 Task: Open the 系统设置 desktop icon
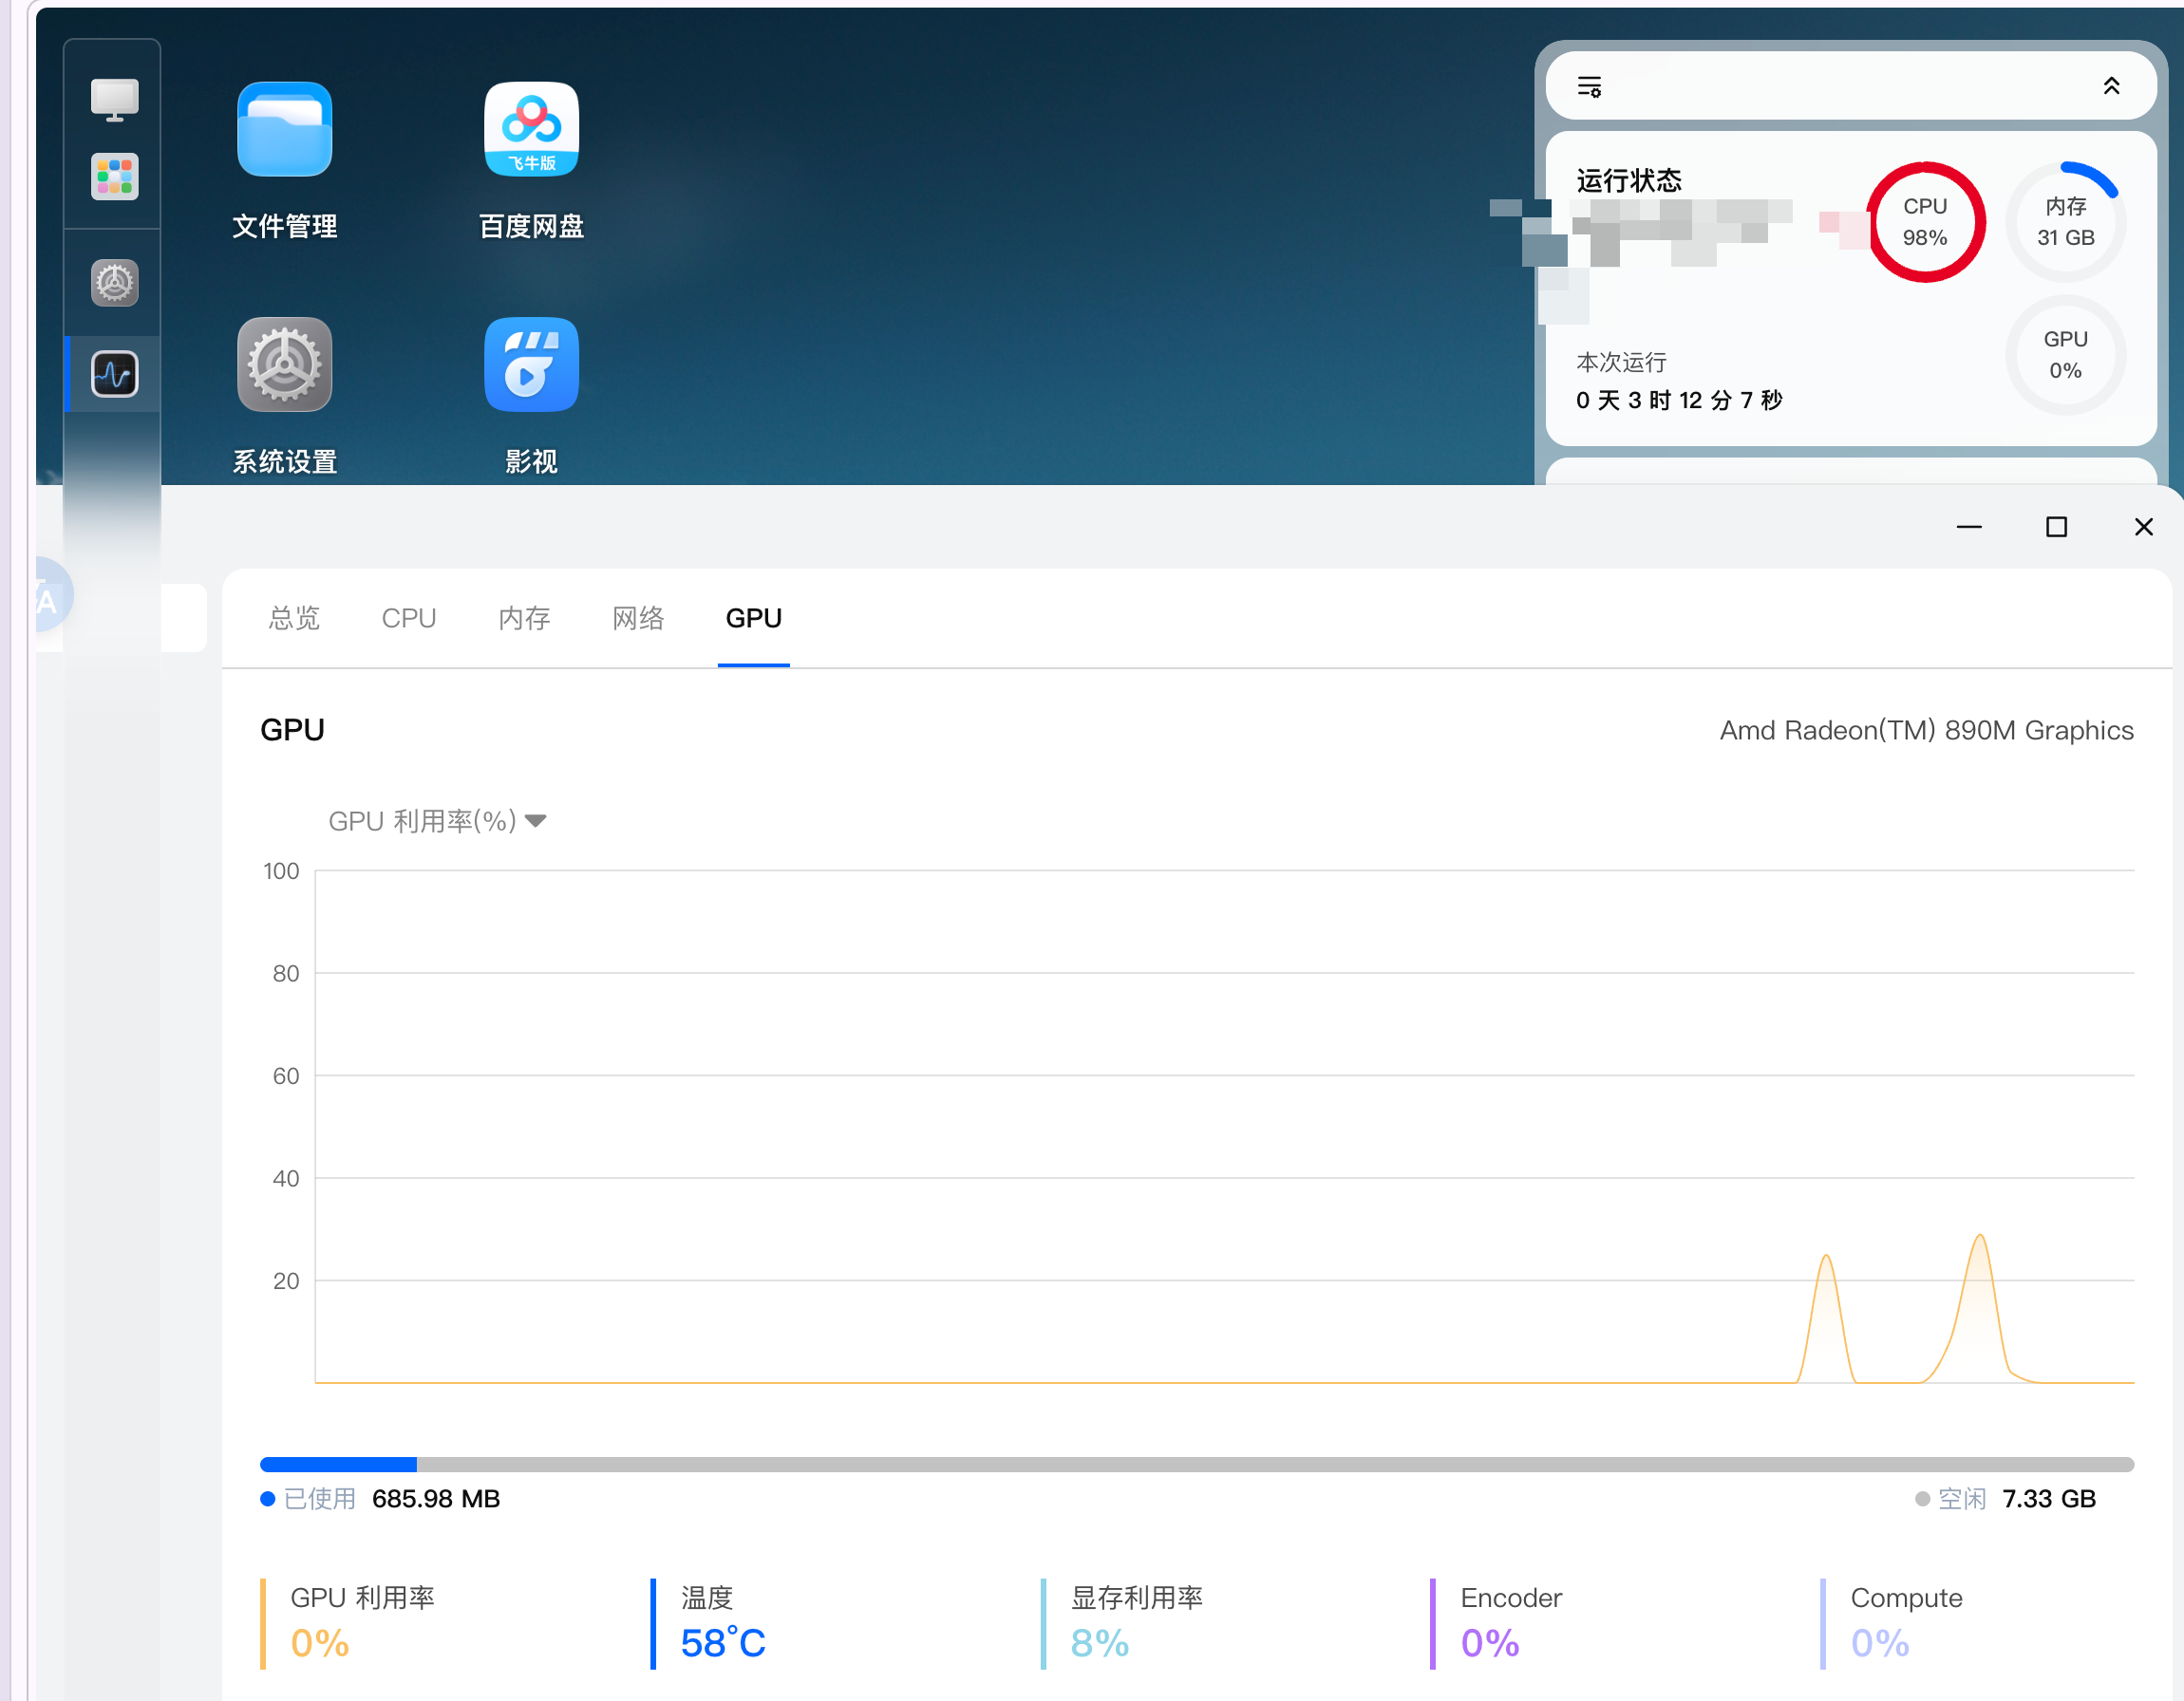coord(284,364)
